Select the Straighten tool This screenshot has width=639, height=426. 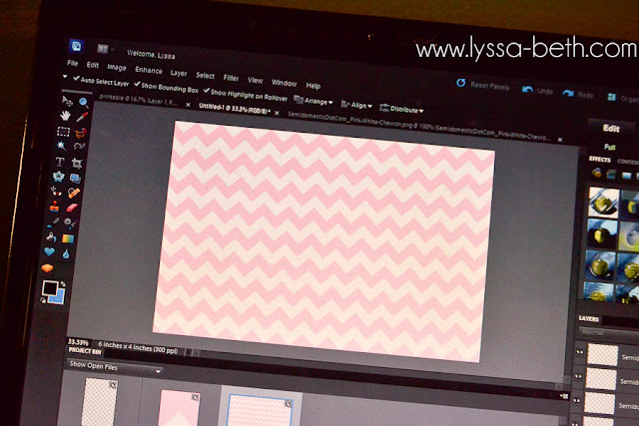(75, 178)
